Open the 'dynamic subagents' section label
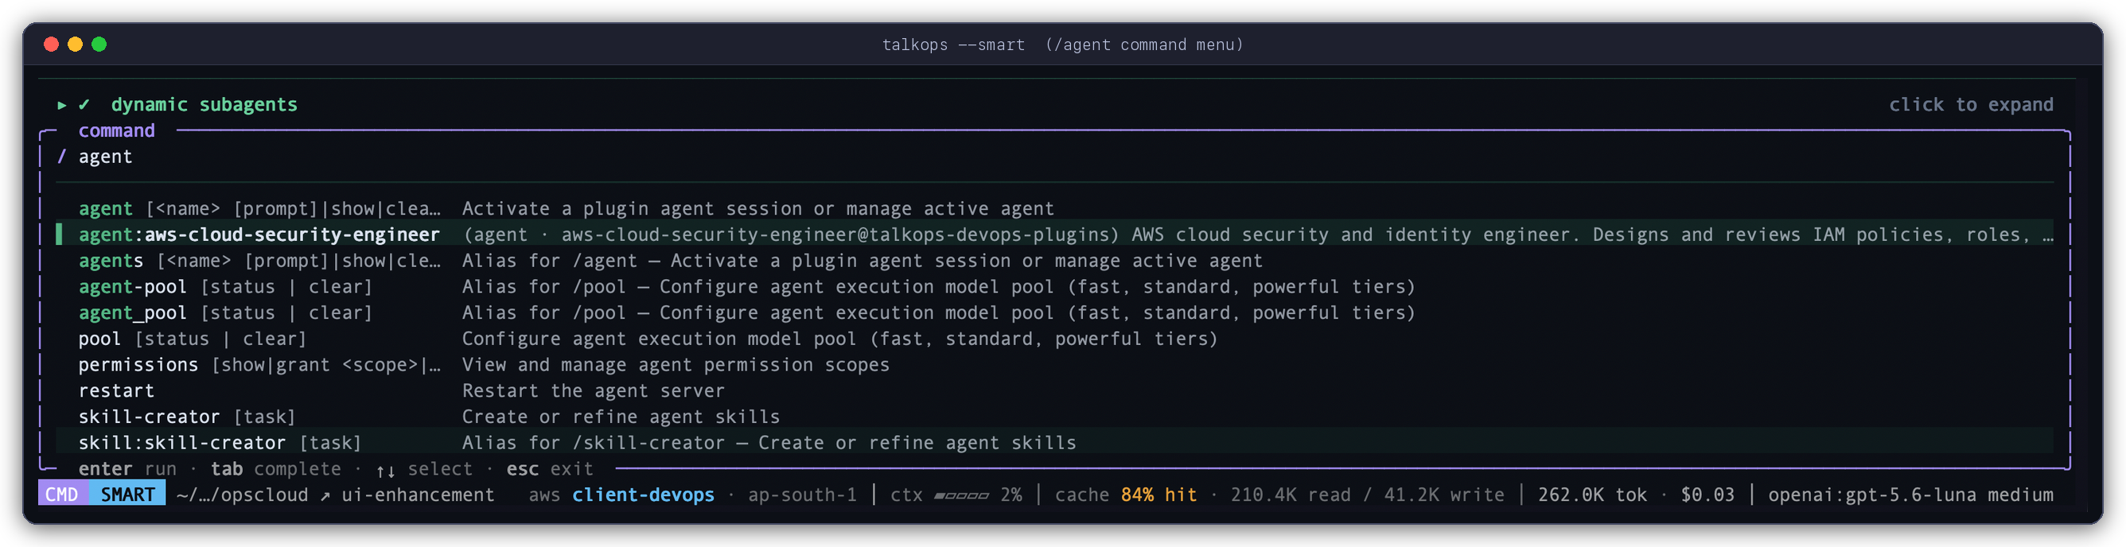 pyautogui.click(x=204, y=105)
